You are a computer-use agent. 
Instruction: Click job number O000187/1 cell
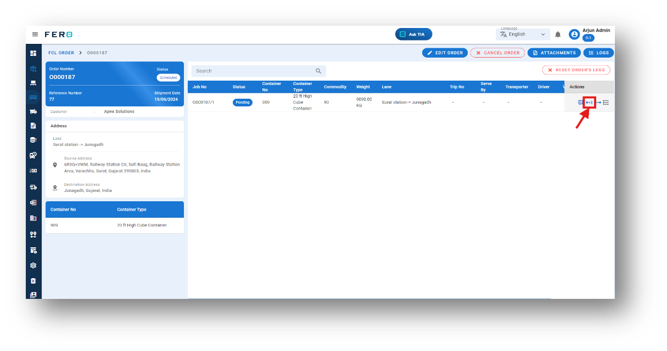[x=203, y=102]
